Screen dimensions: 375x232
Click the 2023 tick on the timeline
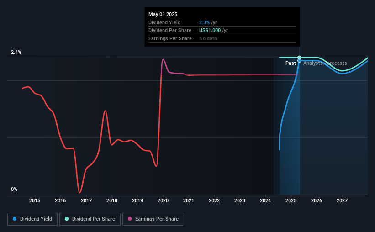coord(240,200)
